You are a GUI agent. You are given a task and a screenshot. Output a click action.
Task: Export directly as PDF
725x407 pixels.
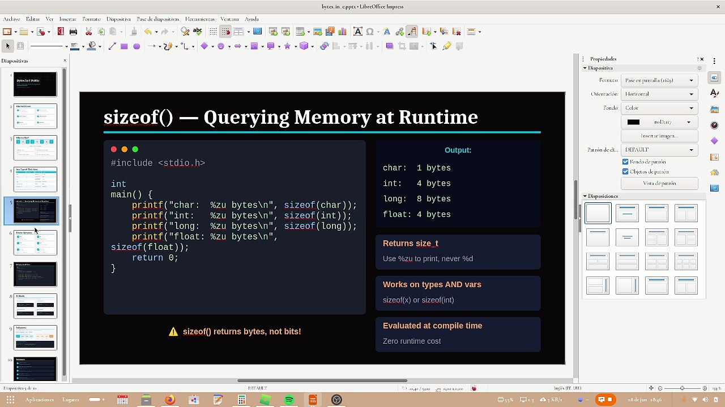61,32
